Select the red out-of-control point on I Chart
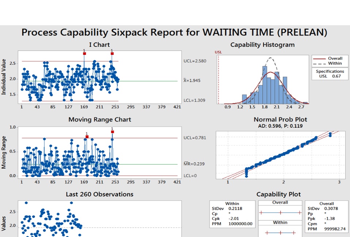Viewport: 350px width, 237px height. coord(85,53)
